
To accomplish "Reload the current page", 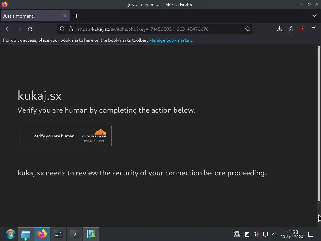I will click(30, 29).
